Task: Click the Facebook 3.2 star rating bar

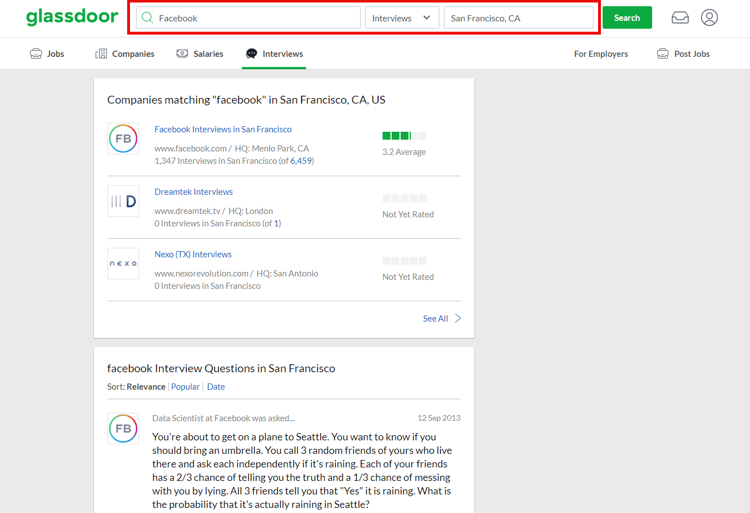Action: pos(404,136)
